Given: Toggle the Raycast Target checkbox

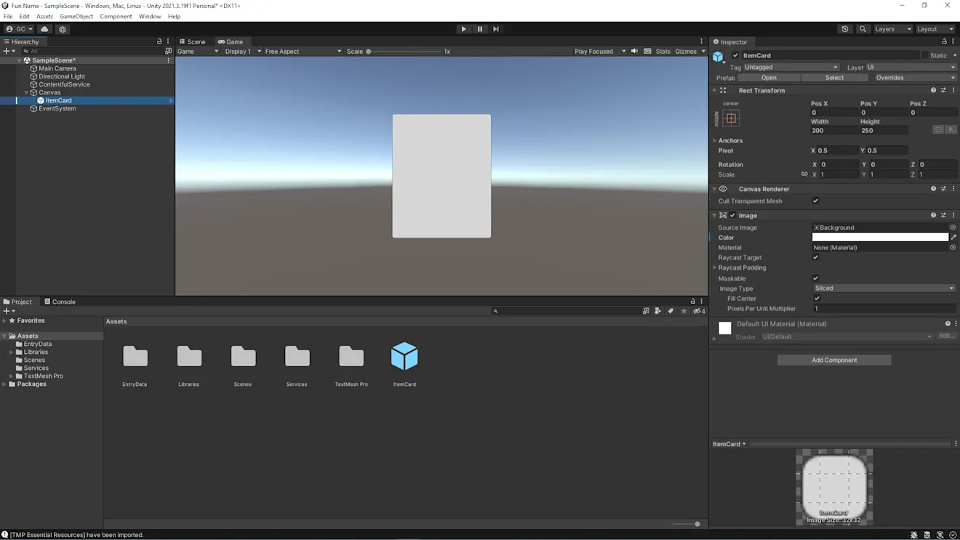Looking at the screenshot, I should pos(815,257).
